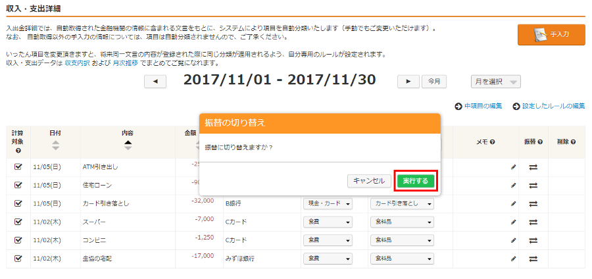Open the 月を選択 dropdown
592x279 pixels.
tap(495, 82)
